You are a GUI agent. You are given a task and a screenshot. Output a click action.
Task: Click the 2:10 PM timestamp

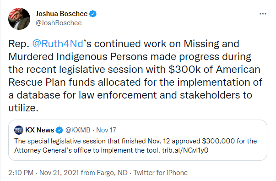click(21, 173)
